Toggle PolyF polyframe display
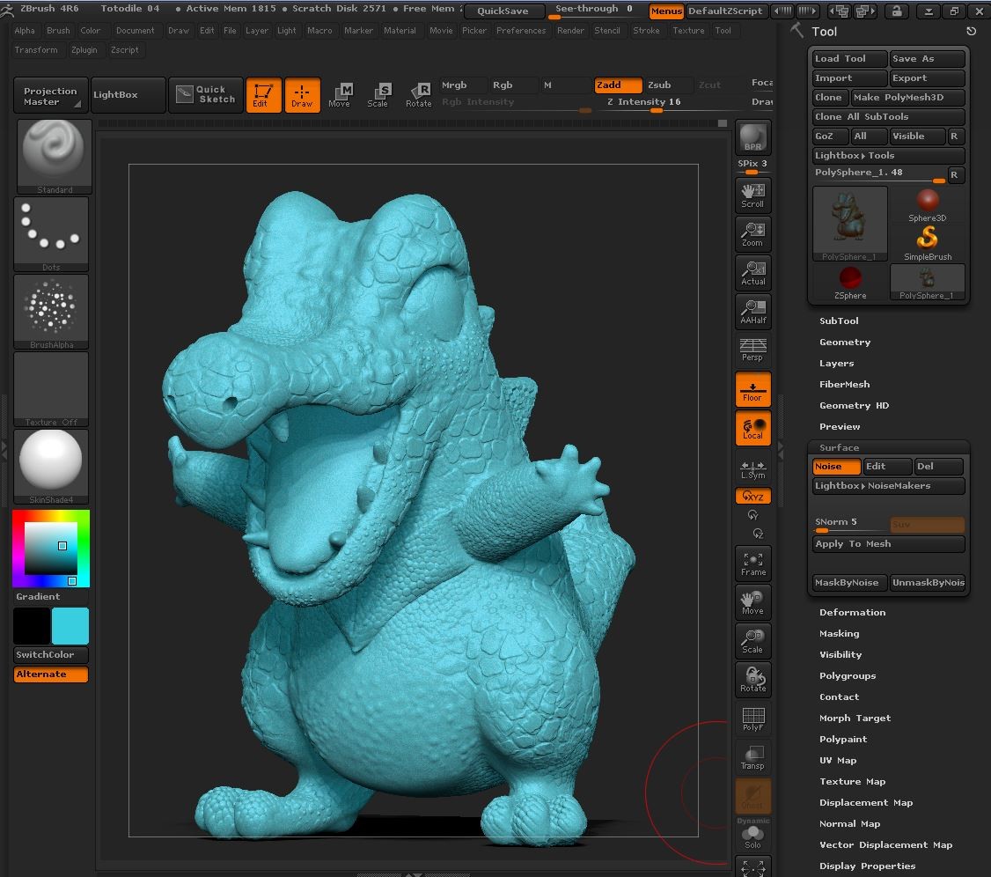Screen dimensions: 991x877 click(752, 719)
